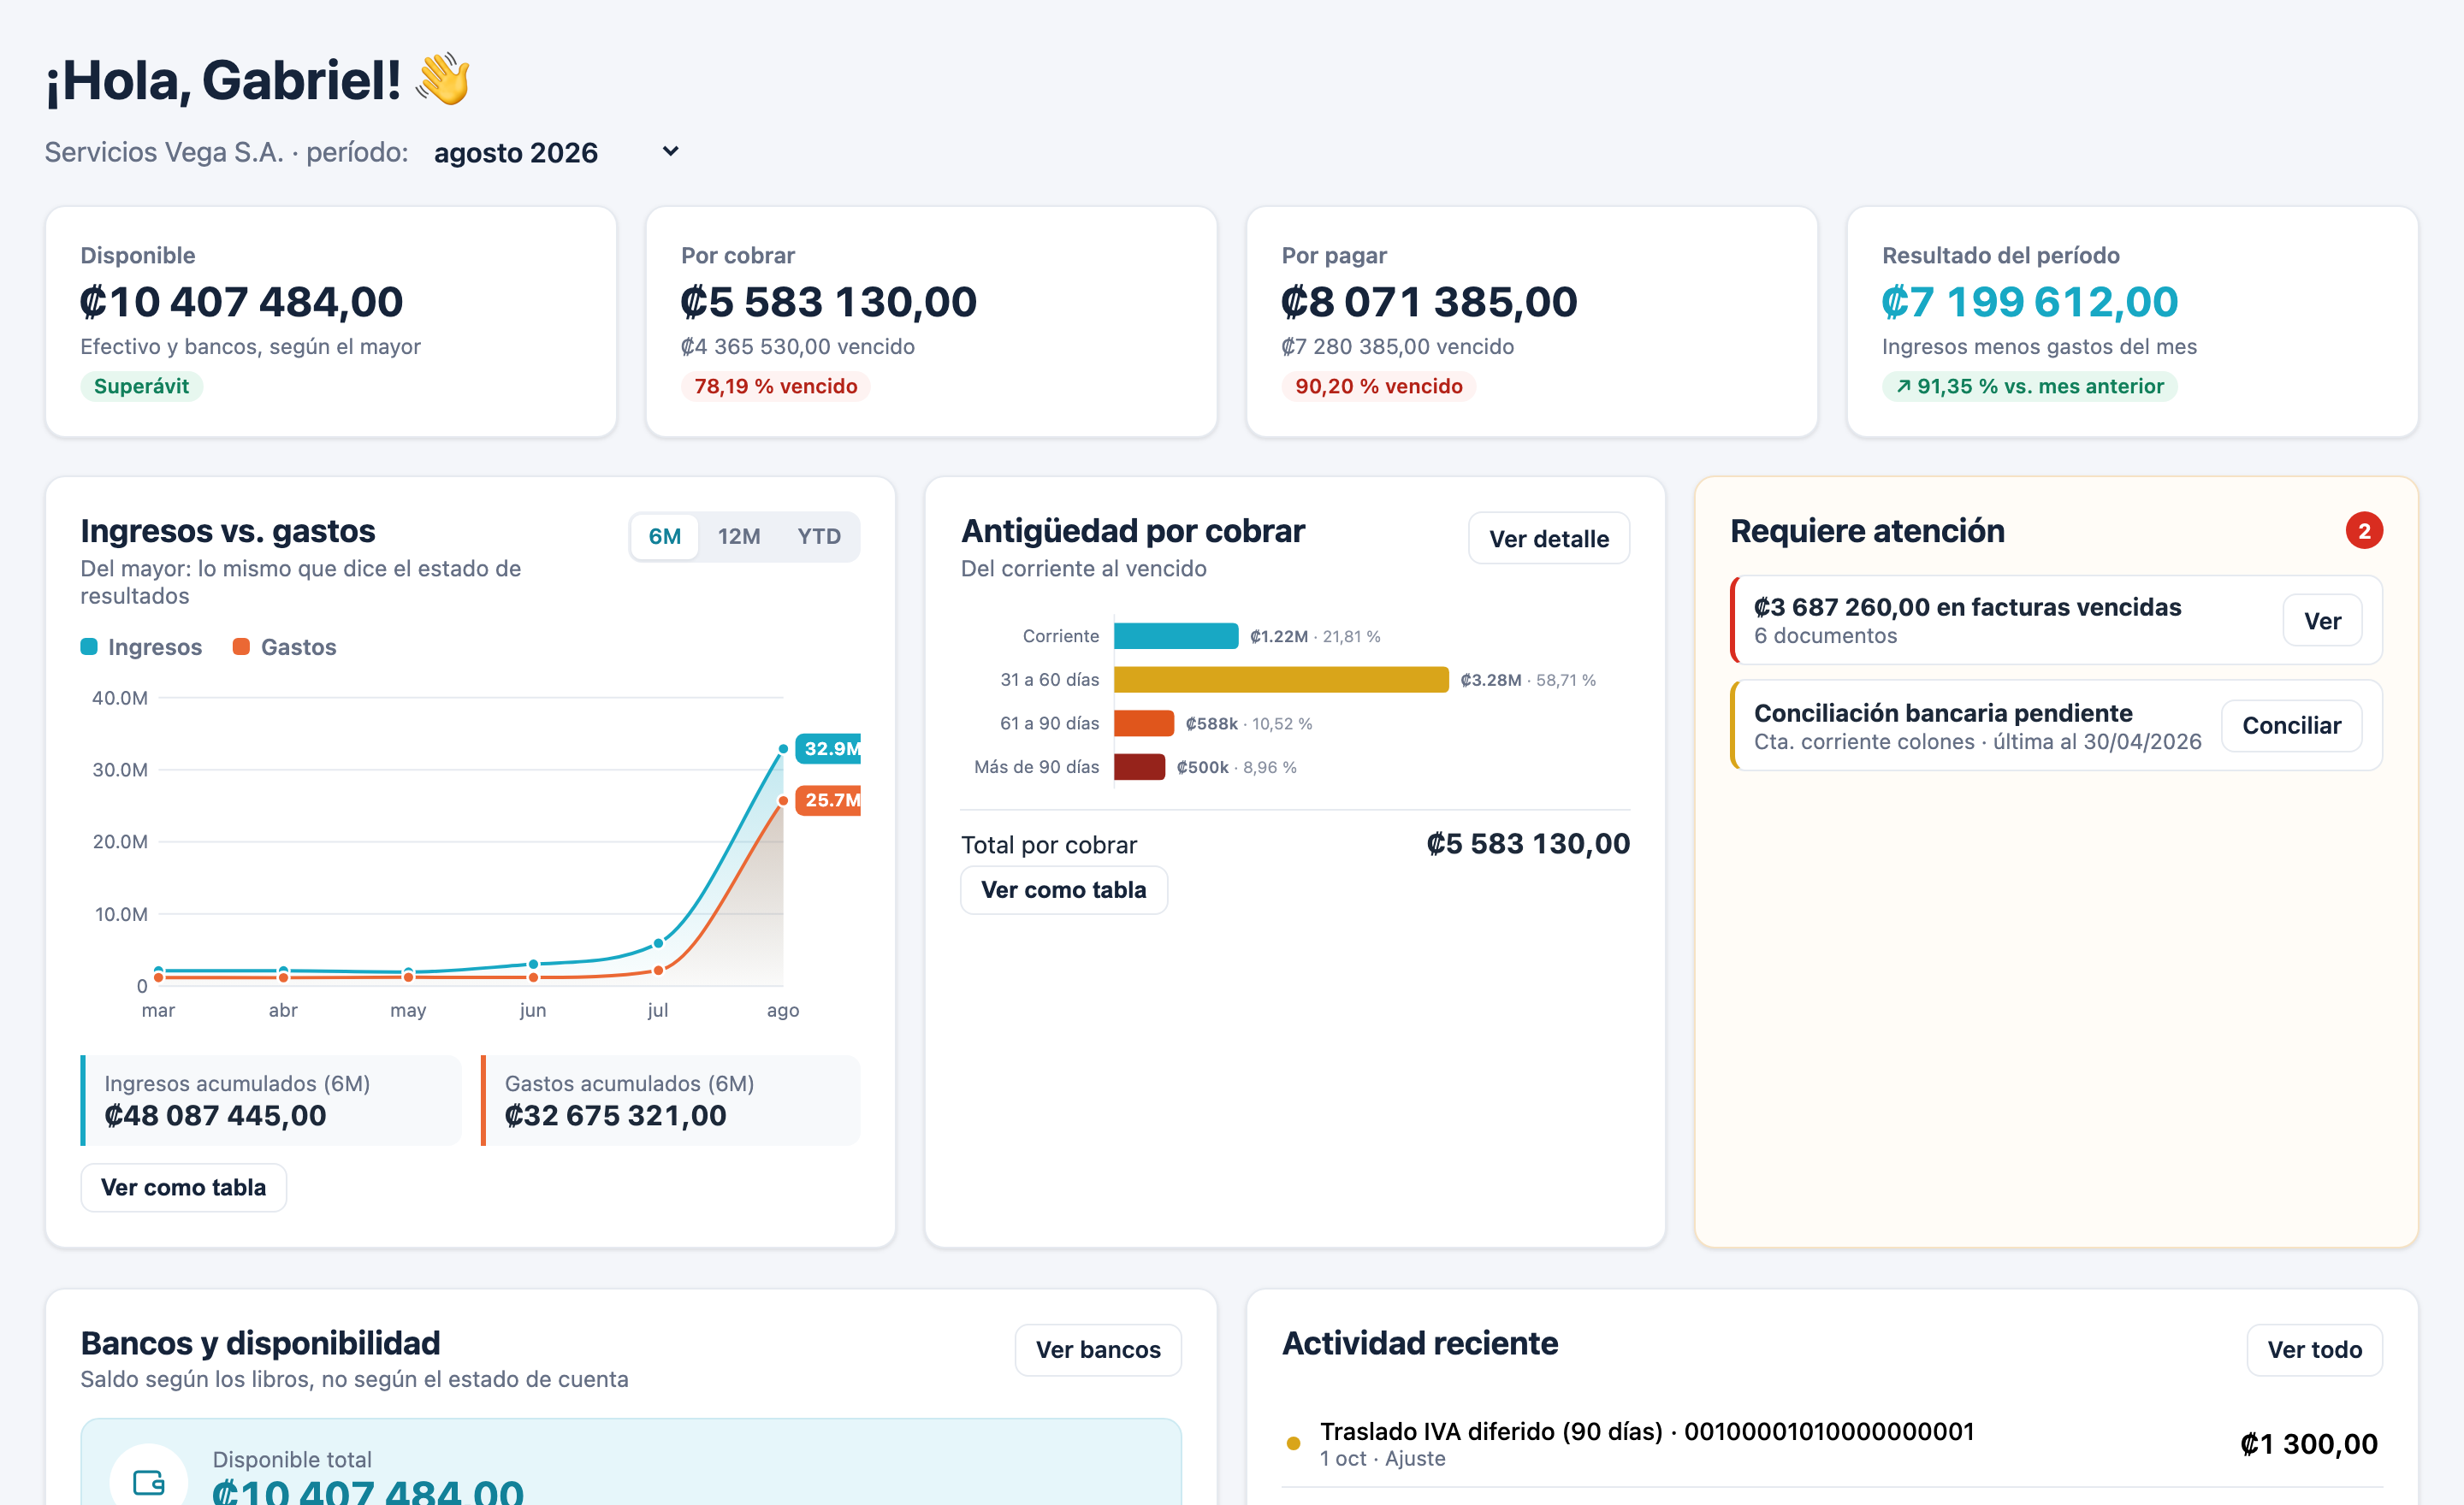Click the ₡3 687 260,00 en facturas vencidas text
Screen dimensions: 2464x1505
(x=1967, y=606)
